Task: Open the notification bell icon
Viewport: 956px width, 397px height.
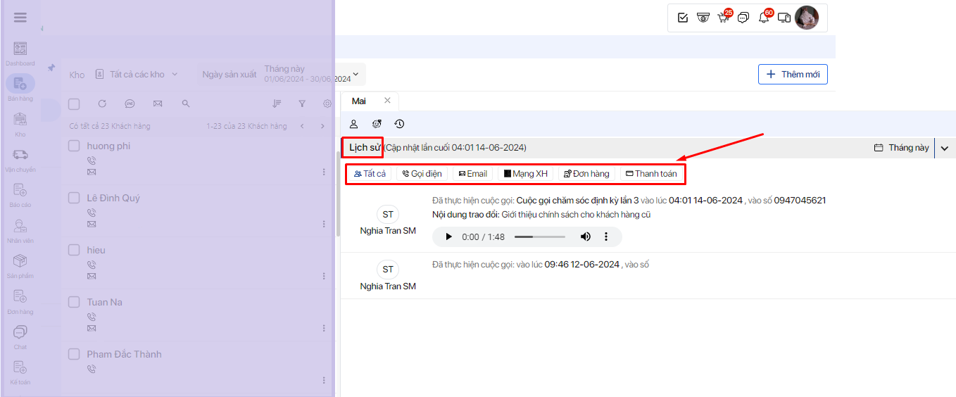Action: (764, 18)
